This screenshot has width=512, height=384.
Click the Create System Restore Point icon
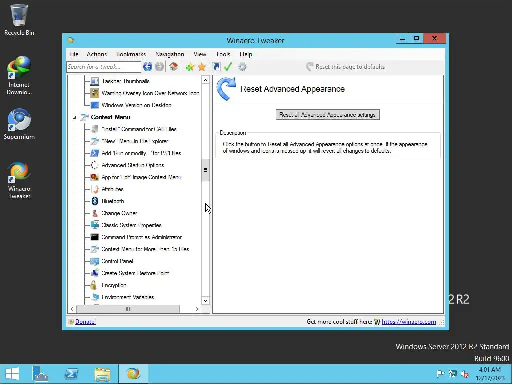coord(95,273)
